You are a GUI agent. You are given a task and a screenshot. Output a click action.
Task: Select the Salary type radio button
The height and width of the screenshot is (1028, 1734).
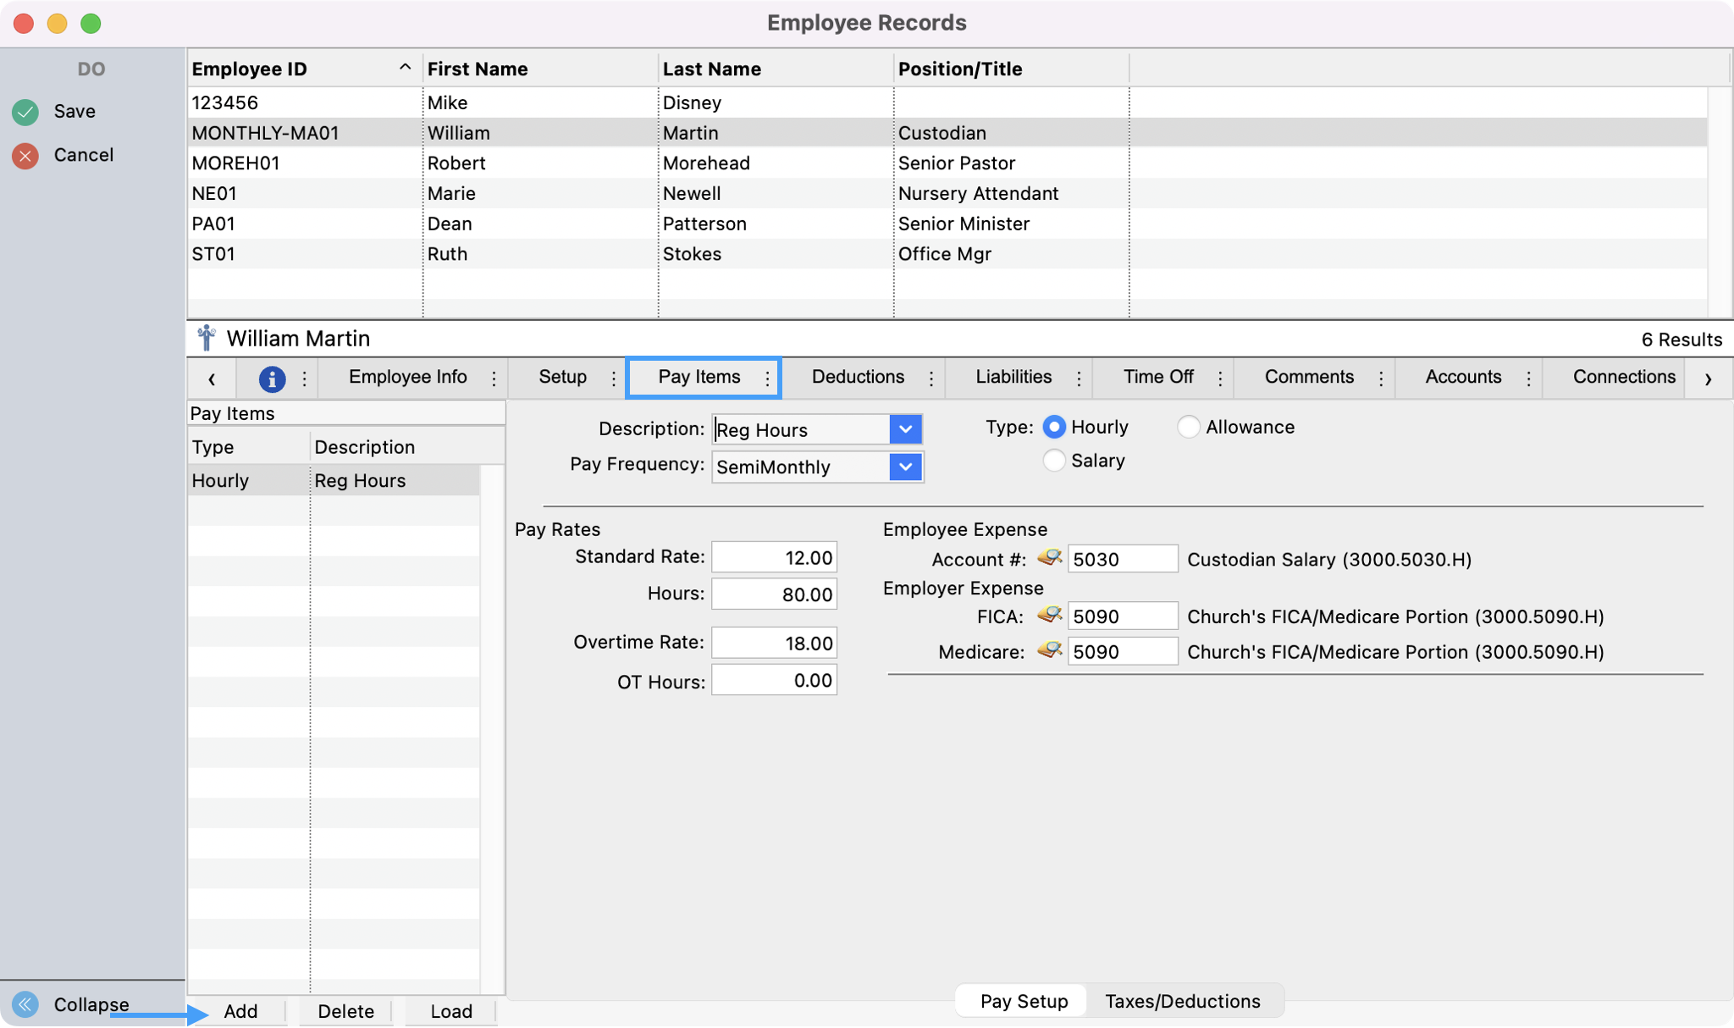click(1053, 461)
